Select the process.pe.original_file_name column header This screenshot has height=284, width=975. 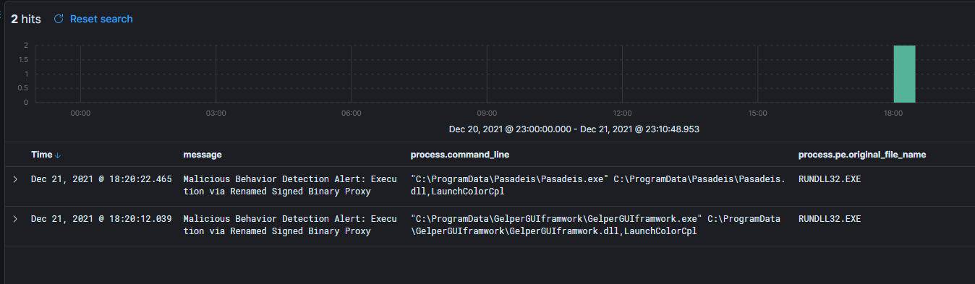coord(862,155)
